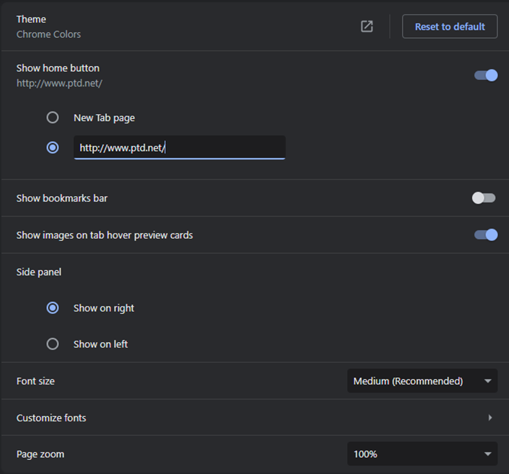This screenshot has height=474, width=509.
Task: Click the Font size dropdown arrow
Action: click(488, 381)
